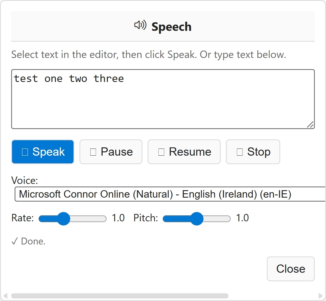The height and width of the screenshot is (301, 326).
Task: Click the Rate slider handle
Action: [x=63, y=219]
